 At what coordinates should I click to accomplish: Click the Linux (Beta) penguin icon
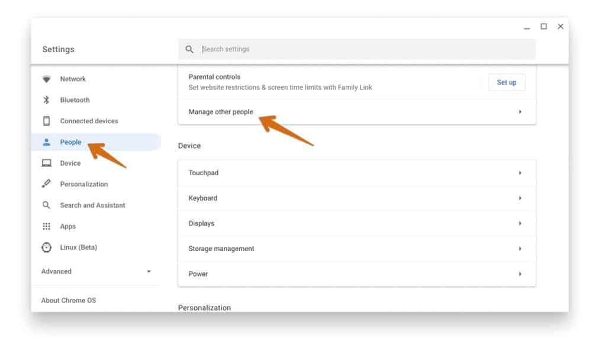point(46,247)
